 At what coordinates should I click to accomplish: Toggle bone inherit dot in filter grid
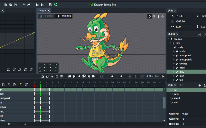click(x=56, y=68)
